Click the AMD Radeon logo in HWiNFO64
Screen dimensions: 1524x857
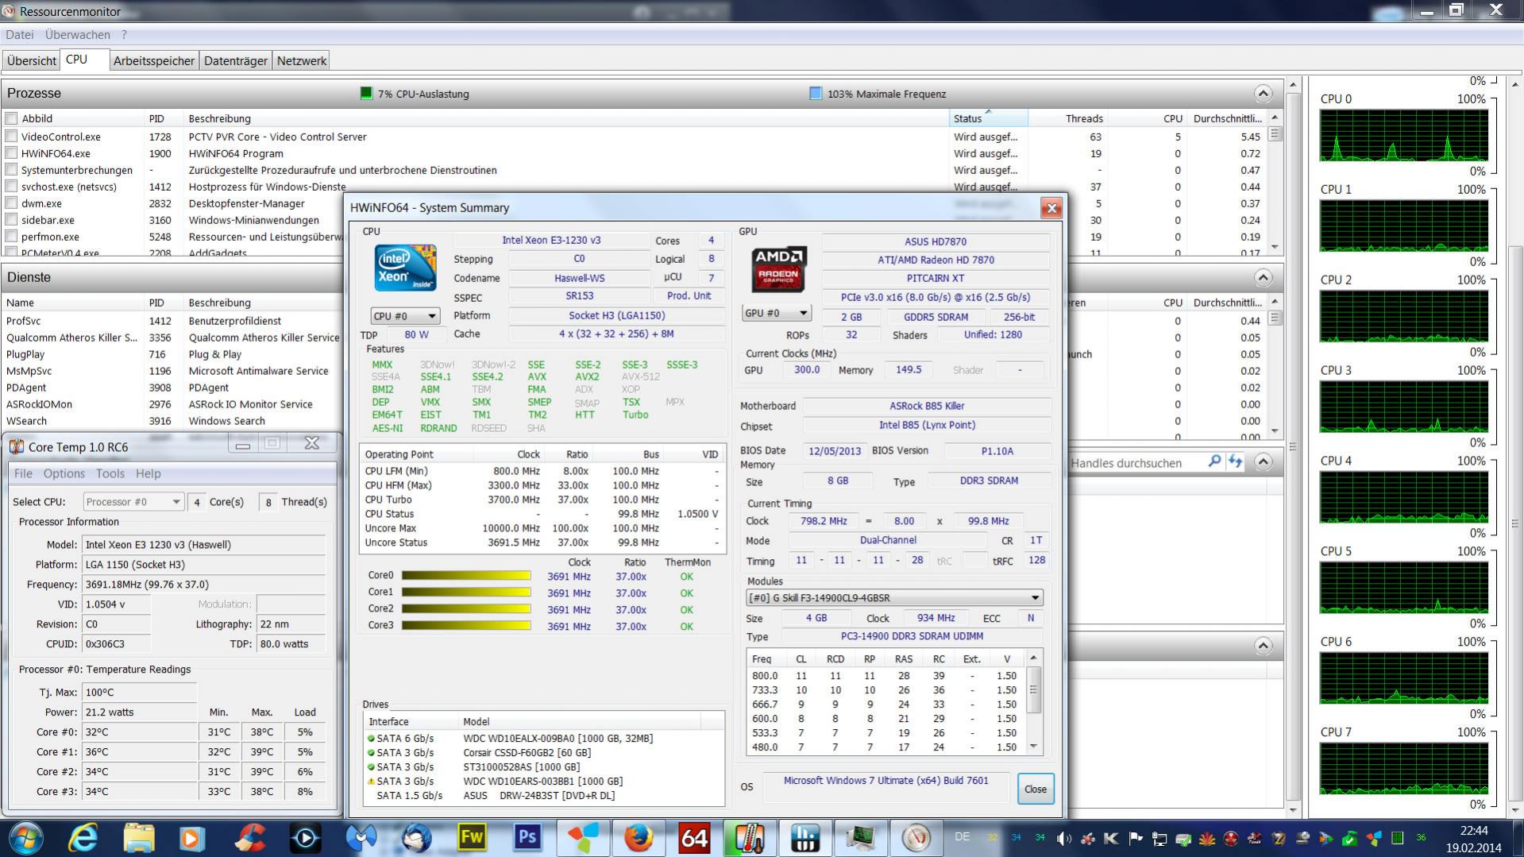[779, 268]
